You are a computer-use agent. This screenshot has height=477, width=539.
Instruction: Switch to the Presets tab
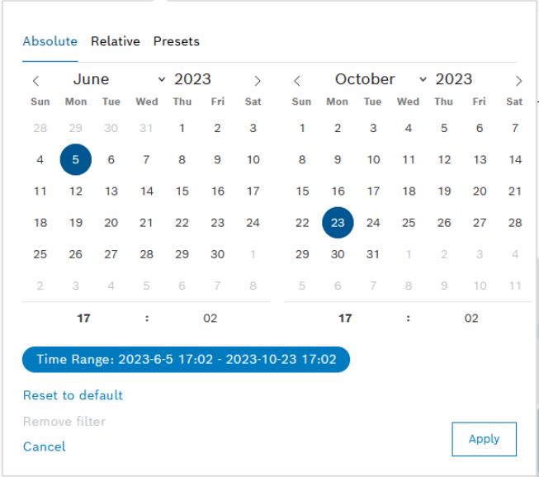click(x=176, y=41)
